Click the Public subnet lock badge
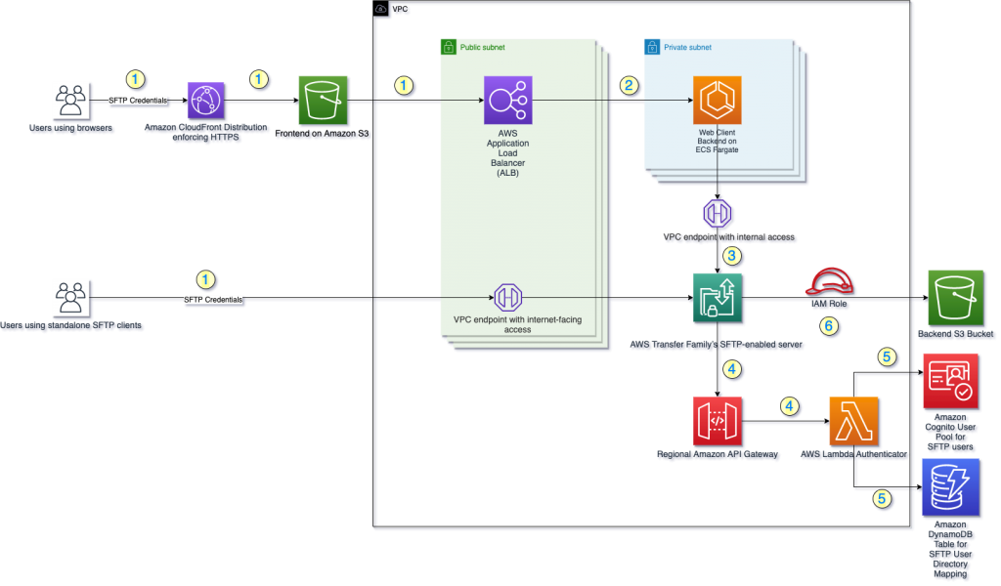 [x=448, y=45]
